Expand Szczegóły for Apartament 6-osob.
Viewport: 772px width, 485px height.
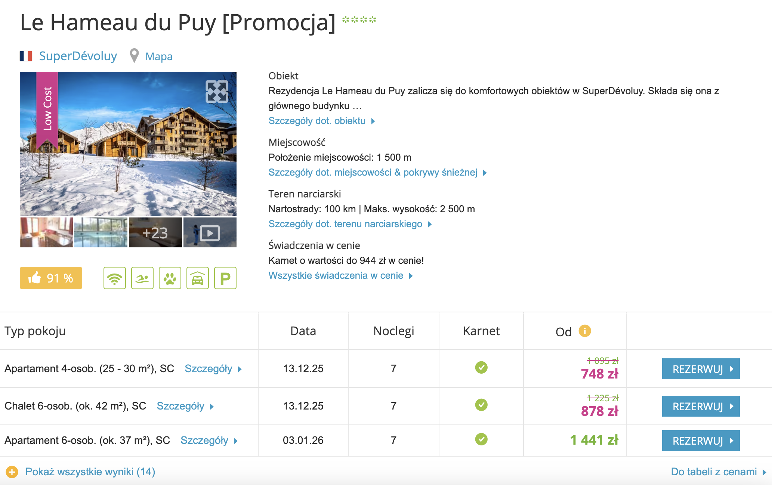pos(209,441)
